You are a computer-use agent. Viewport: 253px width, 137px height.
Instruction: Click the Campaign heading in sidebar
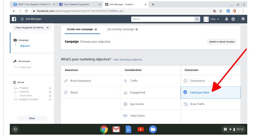click(23, 40)
